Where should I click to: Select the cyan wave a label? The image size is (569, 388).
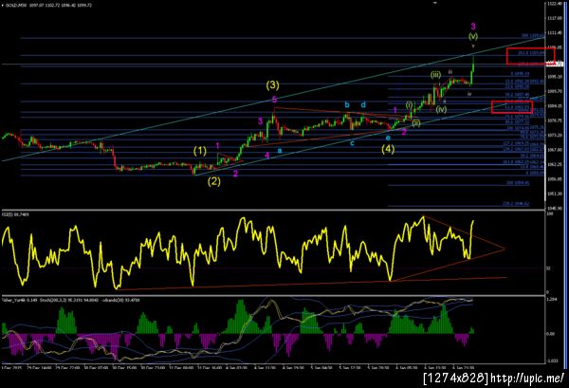coord(280,150)
